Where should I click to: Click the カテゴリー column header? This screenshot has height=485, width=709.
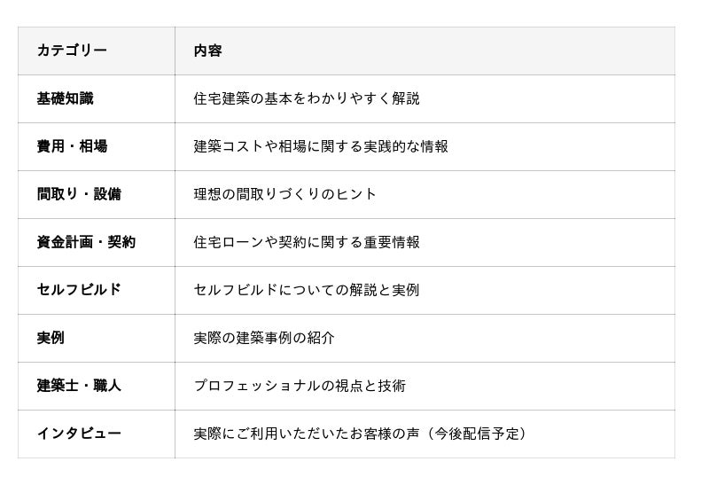coord(72,51)
